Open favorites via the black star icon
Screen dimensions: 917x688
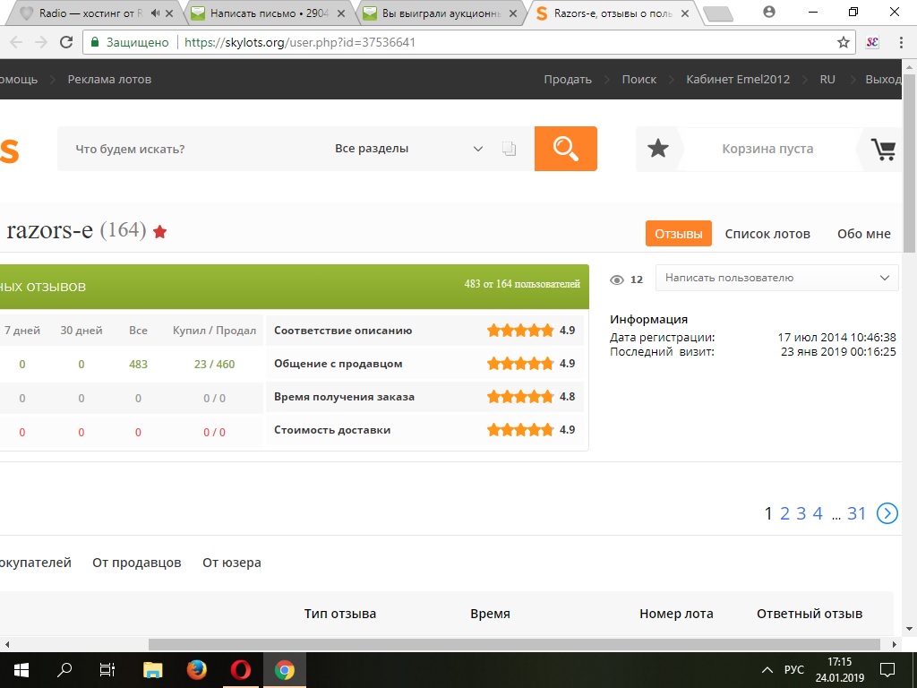tap(658, 149)
